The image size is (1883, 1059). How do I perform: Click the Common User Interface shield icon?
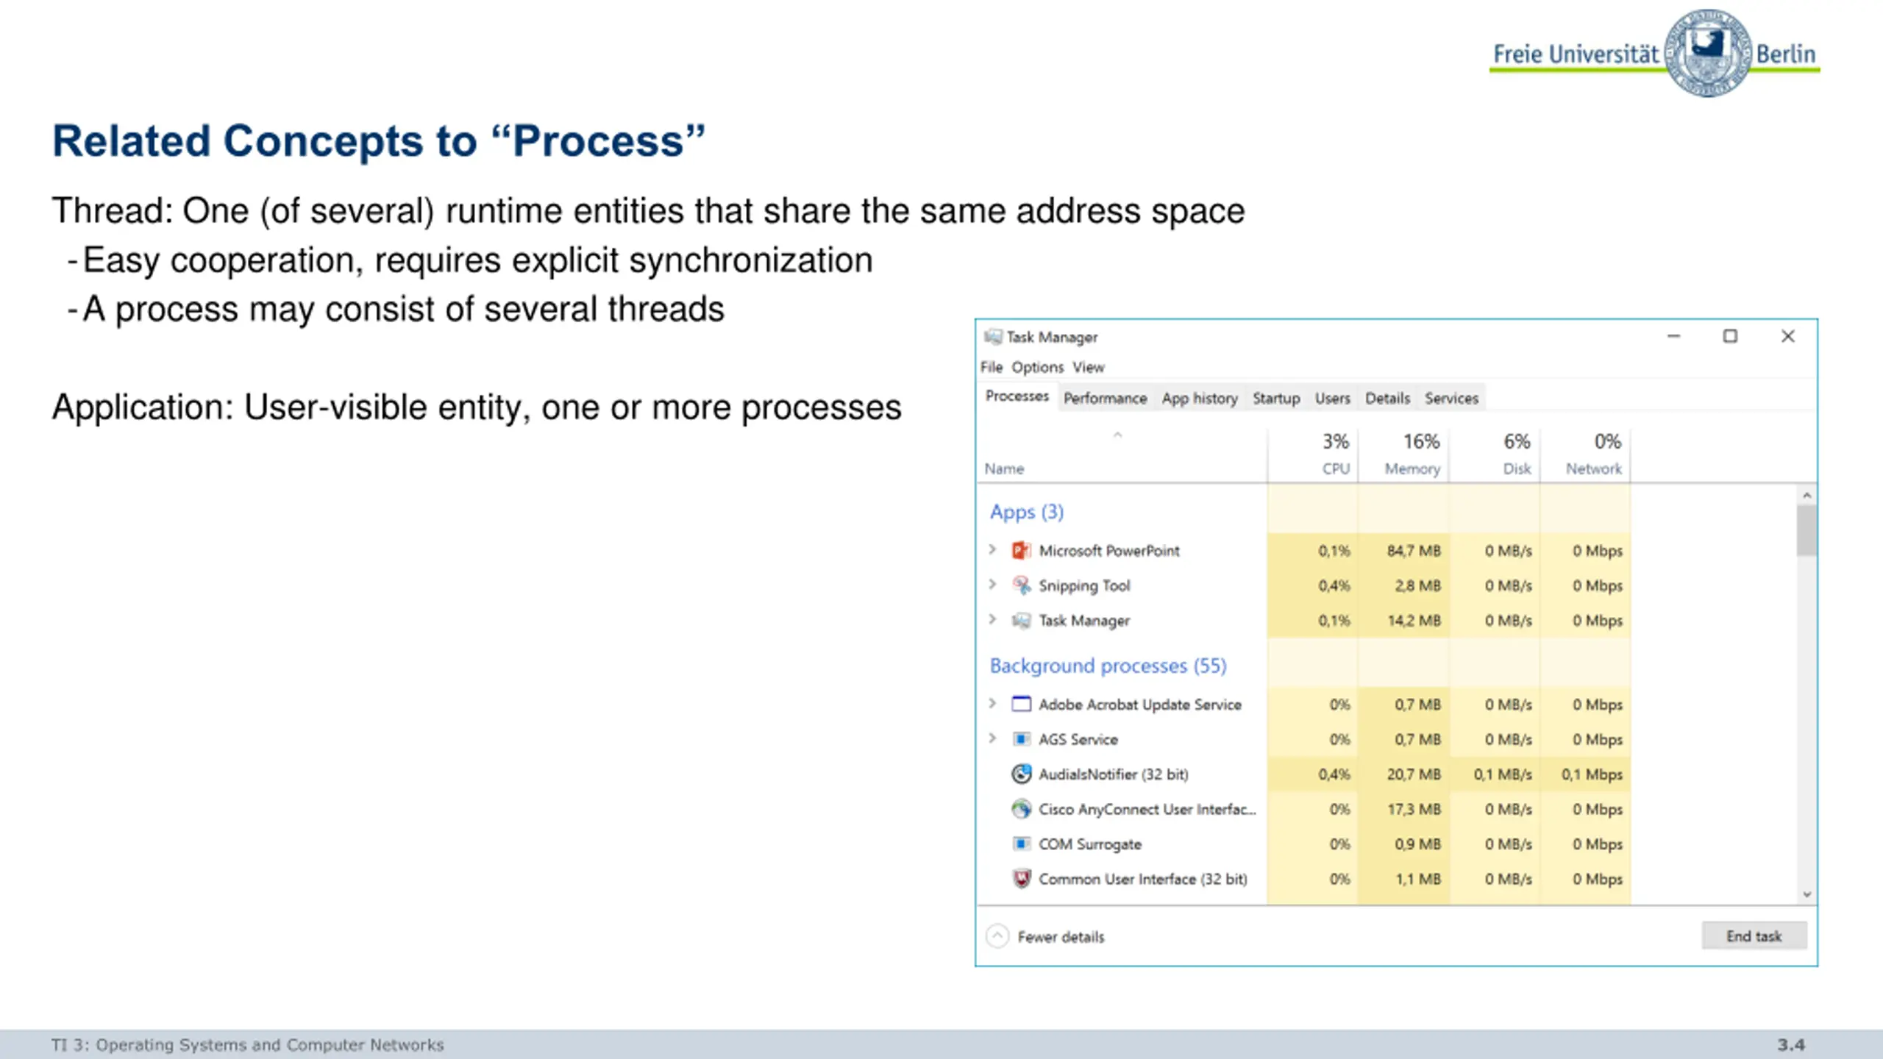pyautogui.click(x=1021, y=879)
